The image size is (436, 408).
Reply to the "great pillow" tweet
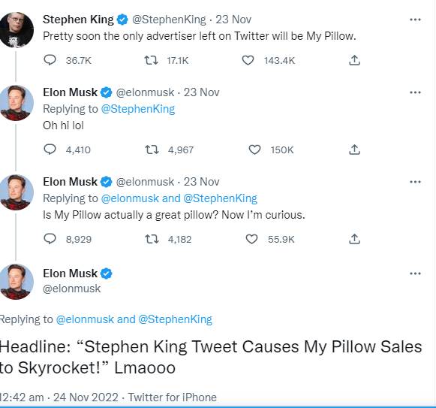point(50,239)
